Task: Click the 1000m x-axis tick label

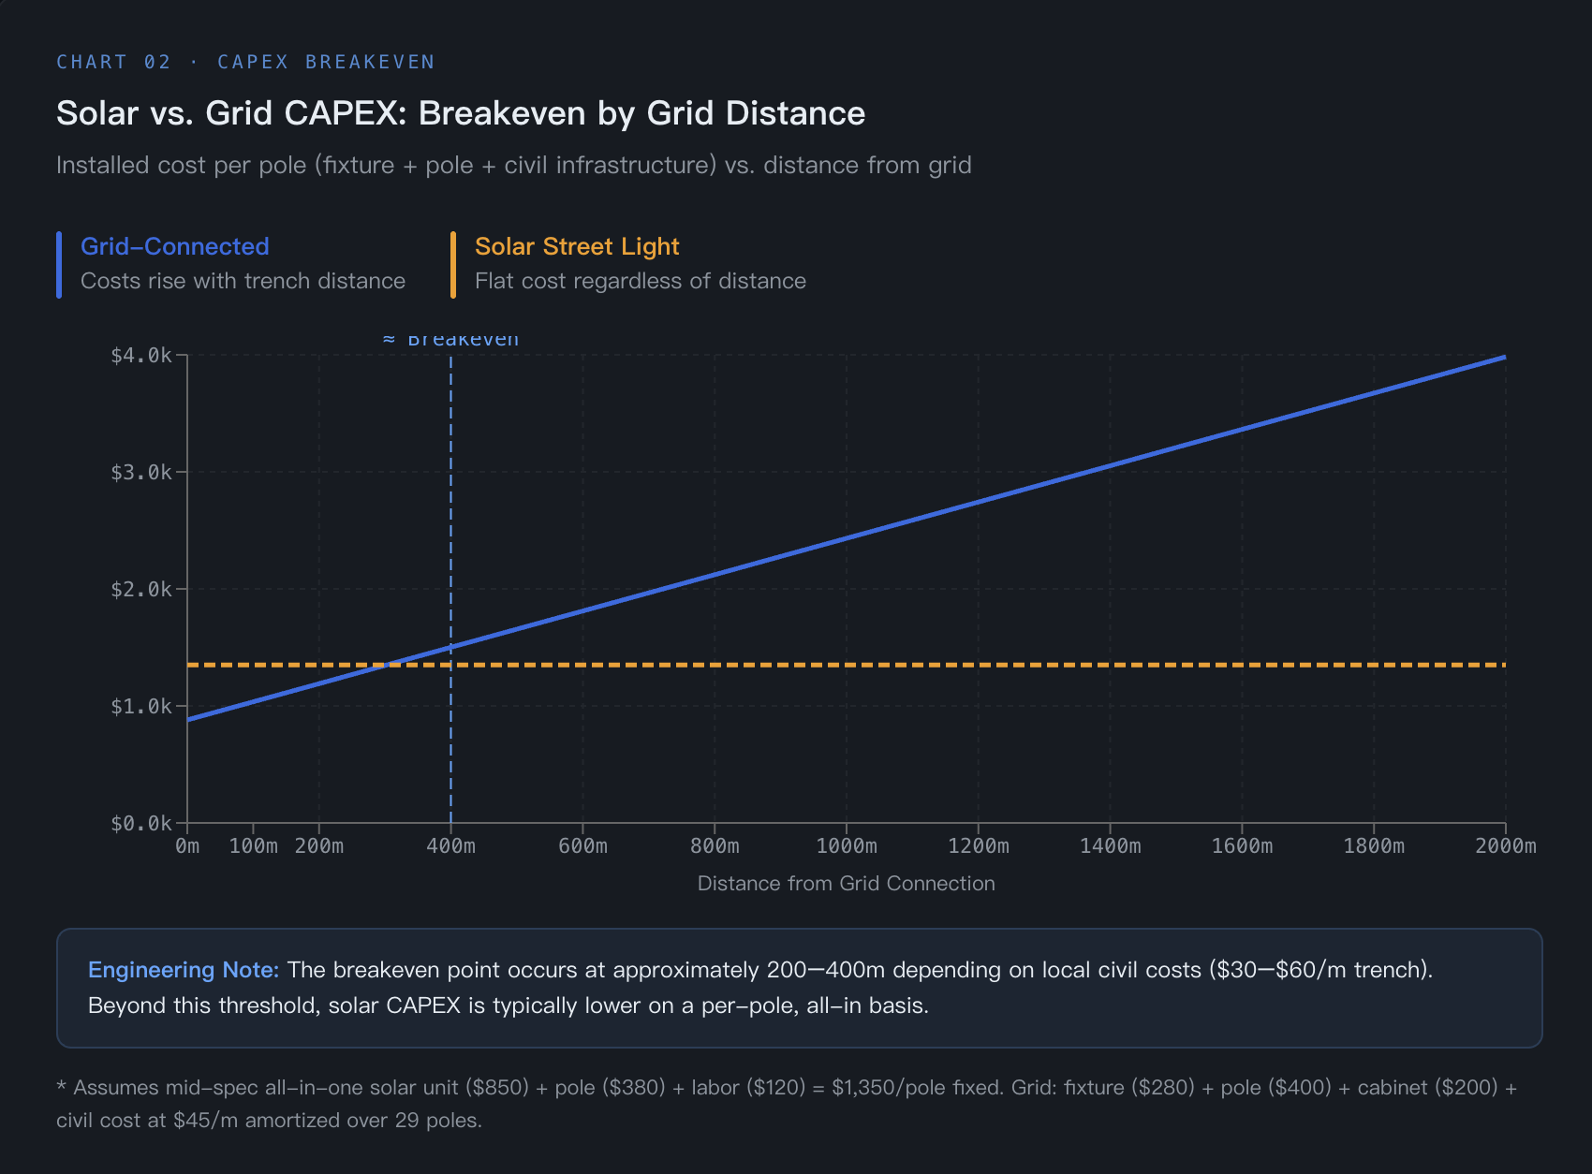Action: pos(846,846)
